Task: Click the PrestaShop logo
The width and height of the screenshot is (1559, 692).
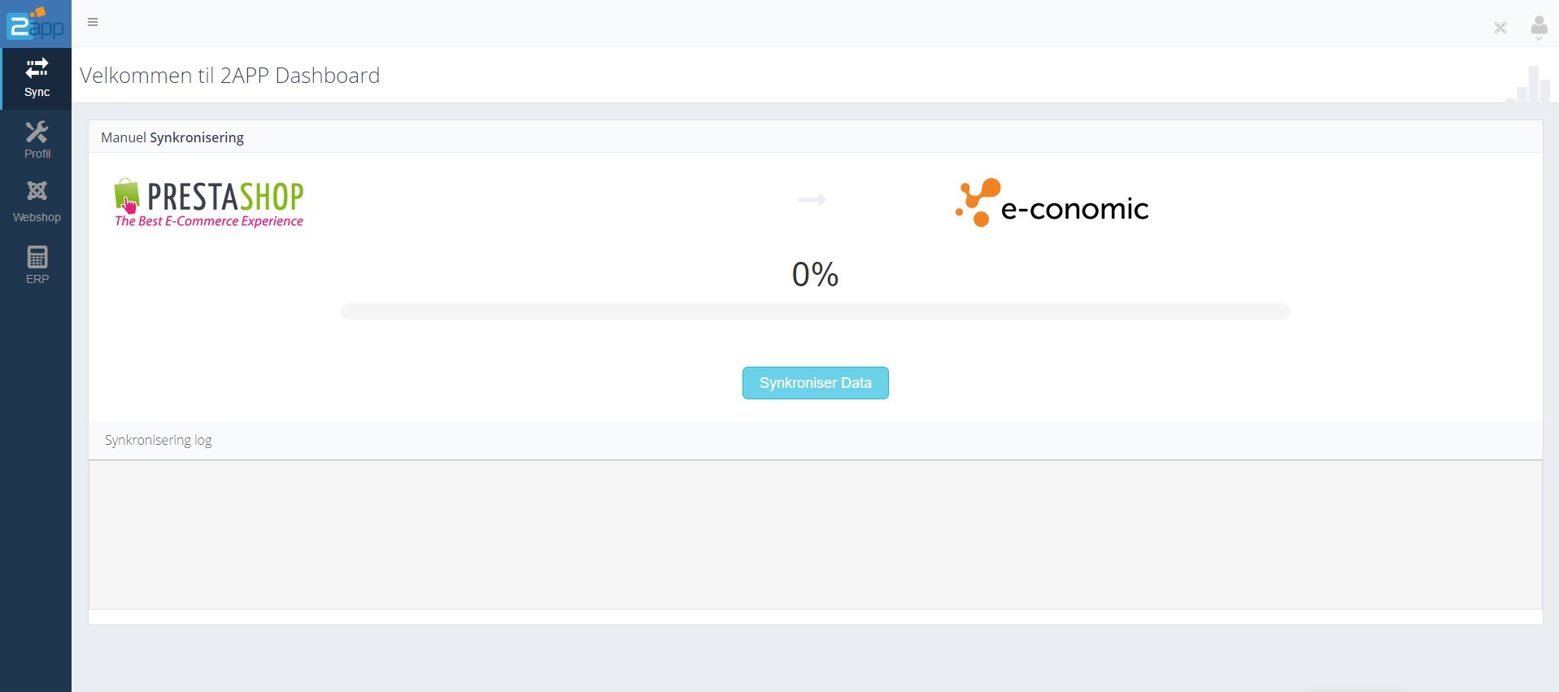Action: coord(208,202)
